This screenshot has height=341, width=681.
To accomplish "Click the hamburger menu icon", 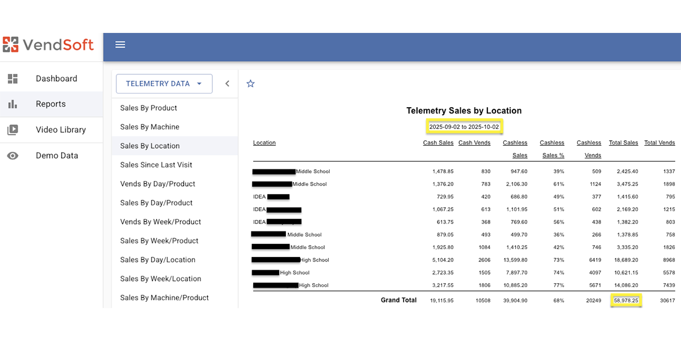I will point(120,45).
